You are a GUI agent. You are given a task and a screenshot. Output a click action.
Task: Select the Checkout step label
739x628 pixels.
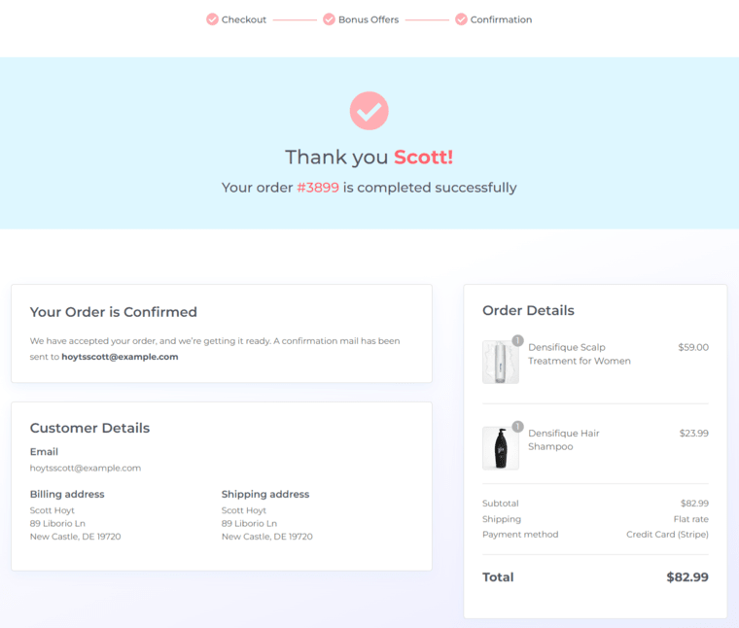[244, 19]
